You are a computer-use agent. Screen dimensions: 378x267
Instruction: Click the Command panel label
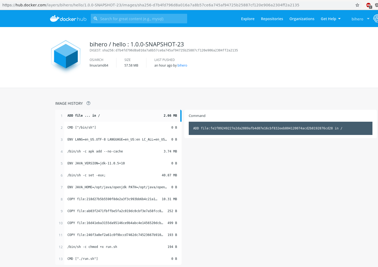[197, 116]
